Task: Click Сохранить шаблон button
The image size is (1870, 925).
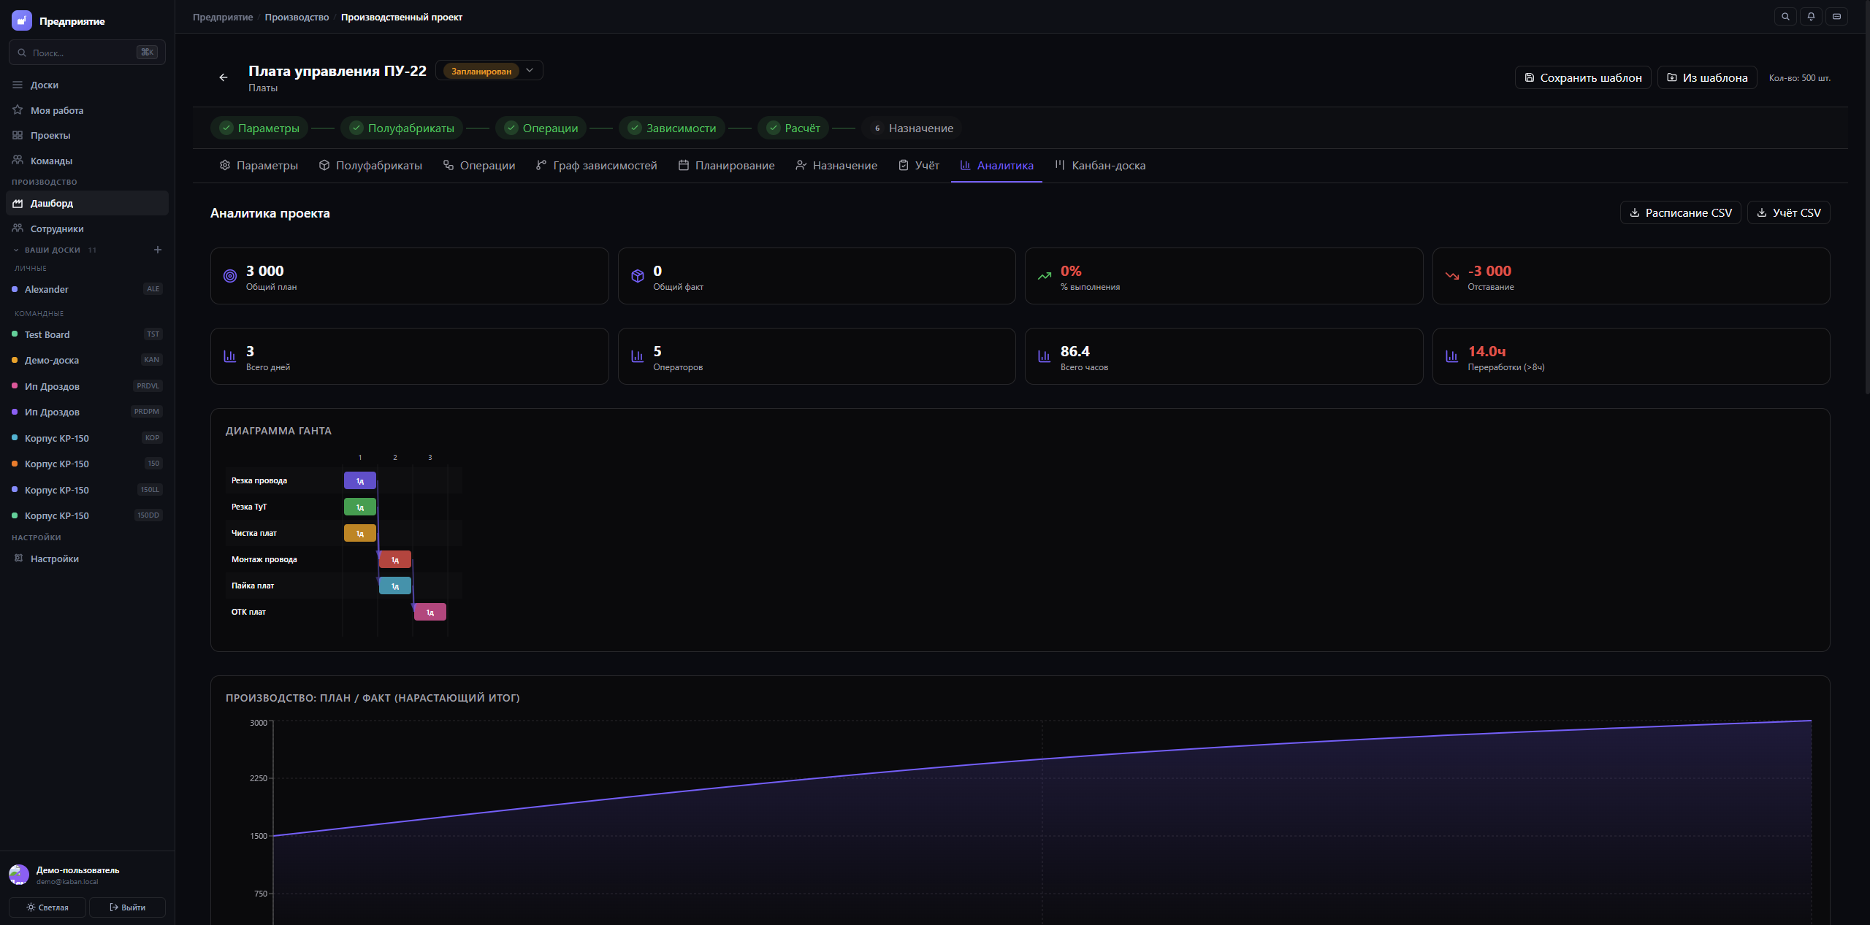Action: tap(1582, 77)
